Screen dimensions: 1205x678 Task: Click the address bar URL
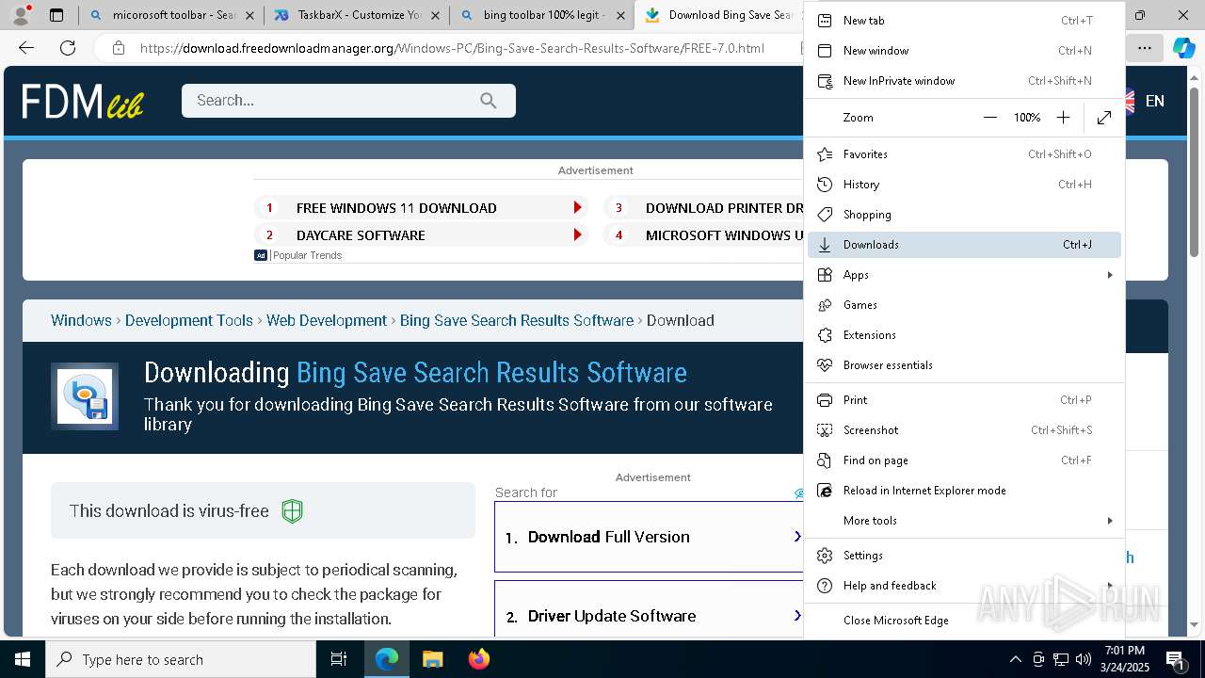tap(452, 48)
